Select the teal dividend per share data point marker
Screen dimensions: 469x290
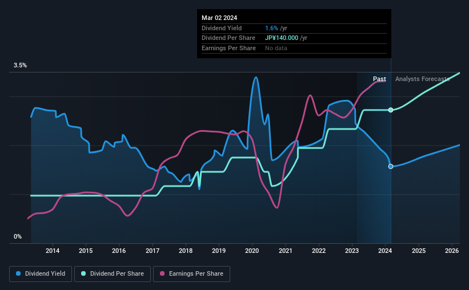391,110
